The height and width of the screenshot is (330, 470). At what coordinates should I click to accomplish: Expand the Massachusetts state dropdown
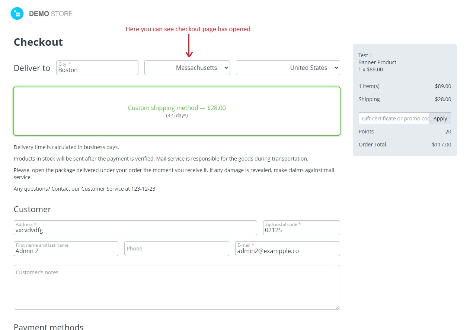click(187, 68)
